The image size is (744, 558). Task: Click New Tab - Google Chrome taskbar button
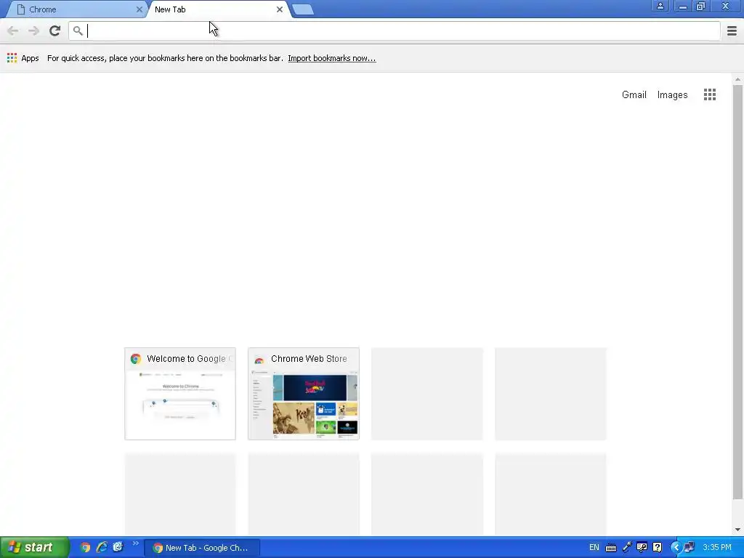tap(202, 548)
